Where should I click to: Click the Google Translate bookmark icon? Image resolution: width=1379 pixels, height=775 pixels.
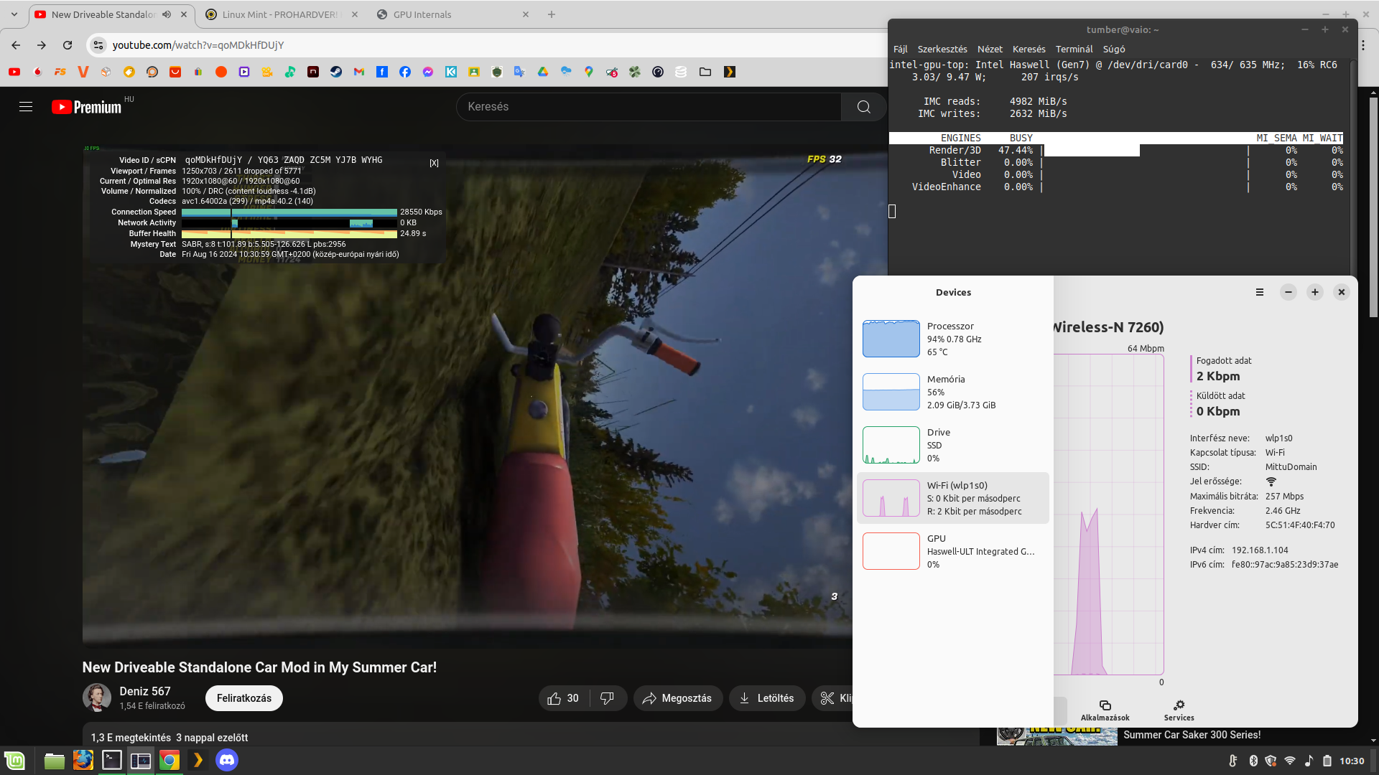pos(520,72)
